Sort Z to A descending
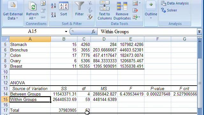The height and width of the screenshot is (115, 204). tap(53, 15)
